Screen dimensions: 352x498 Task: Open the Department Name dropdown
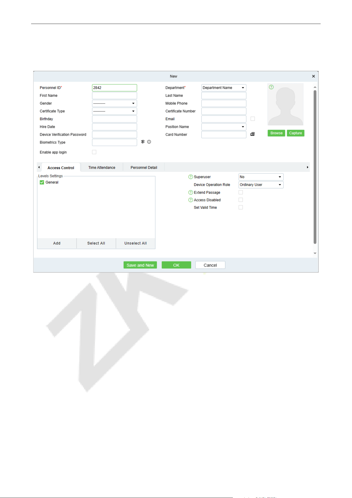point(224,88)
